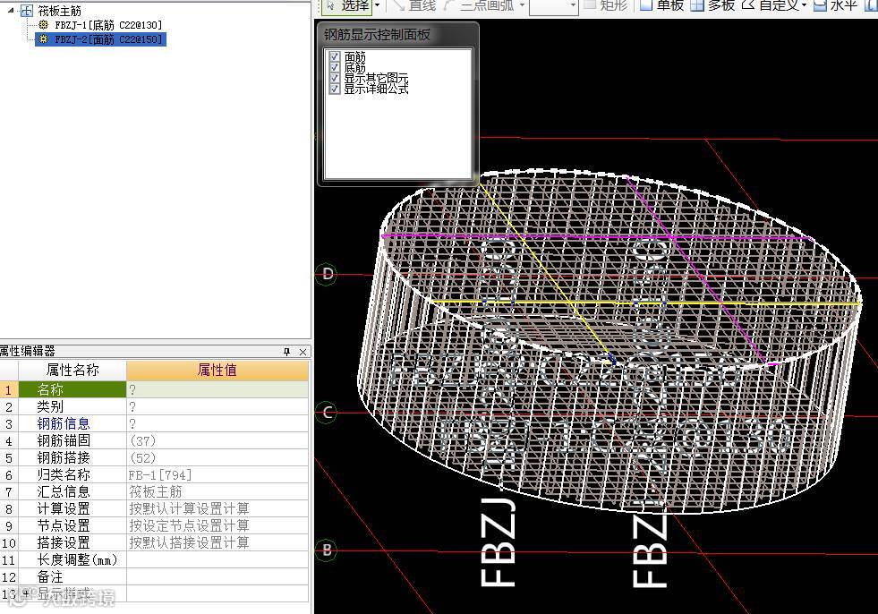Select FBZJ-1[底筋 C22@130] in the tree
This screenshot has width=878, height=614.
coord(108,25)
